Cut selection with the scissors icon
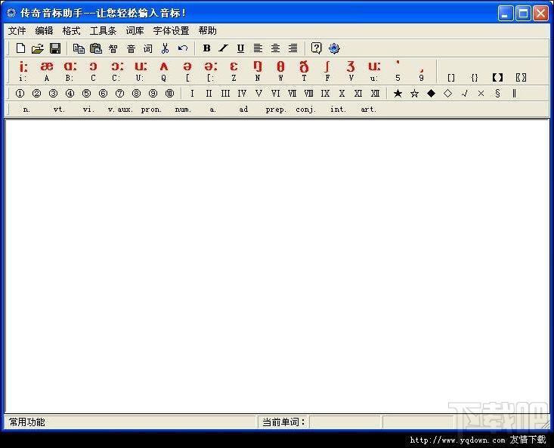554x448 pixels. [x=165, y=48]
